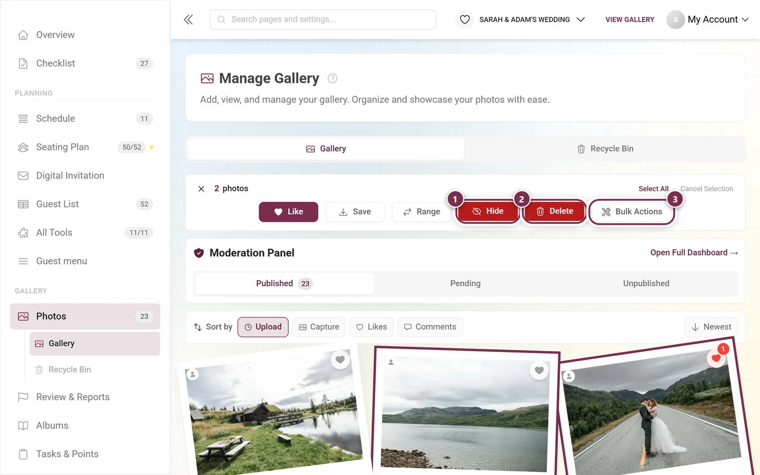Open the Albums page
760x475 pixels.
click(85, 426)
